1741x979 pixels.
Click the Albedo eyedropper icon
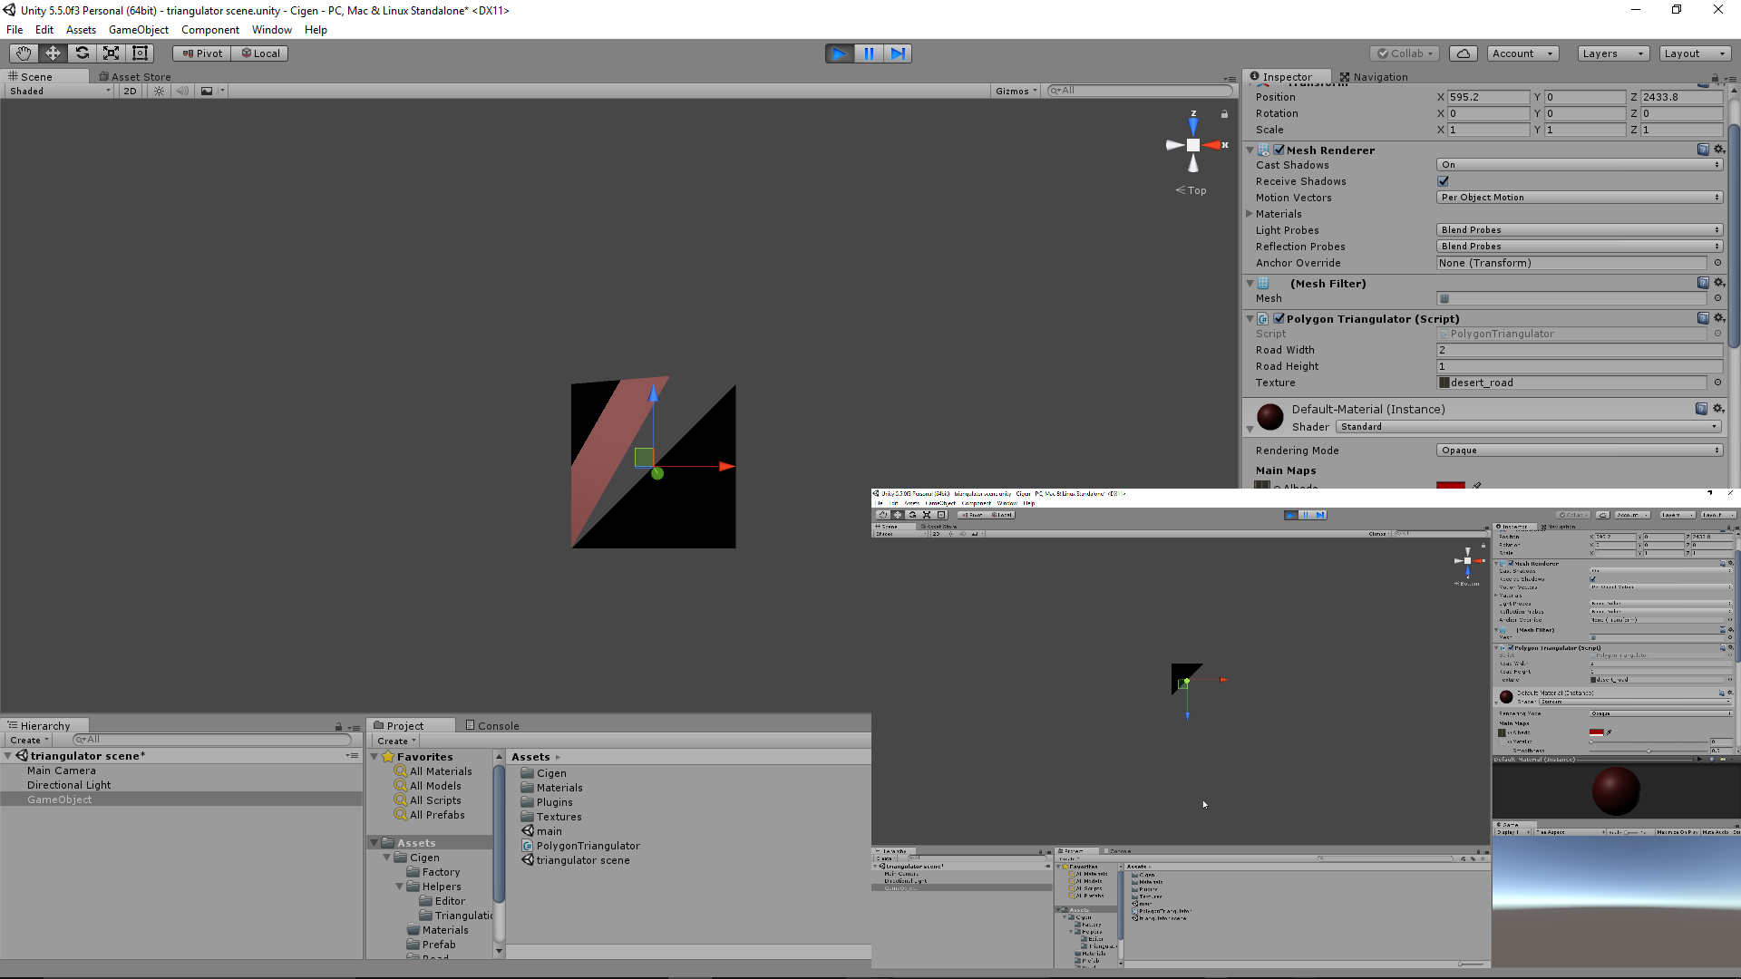click(x=1477, y=486)
